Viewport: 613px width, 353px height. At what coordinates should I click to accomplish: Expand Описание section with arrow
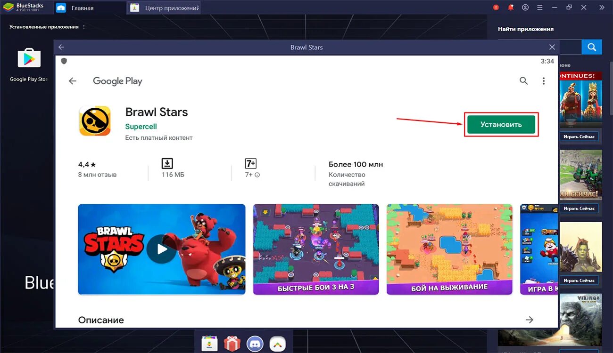[530, 320]
